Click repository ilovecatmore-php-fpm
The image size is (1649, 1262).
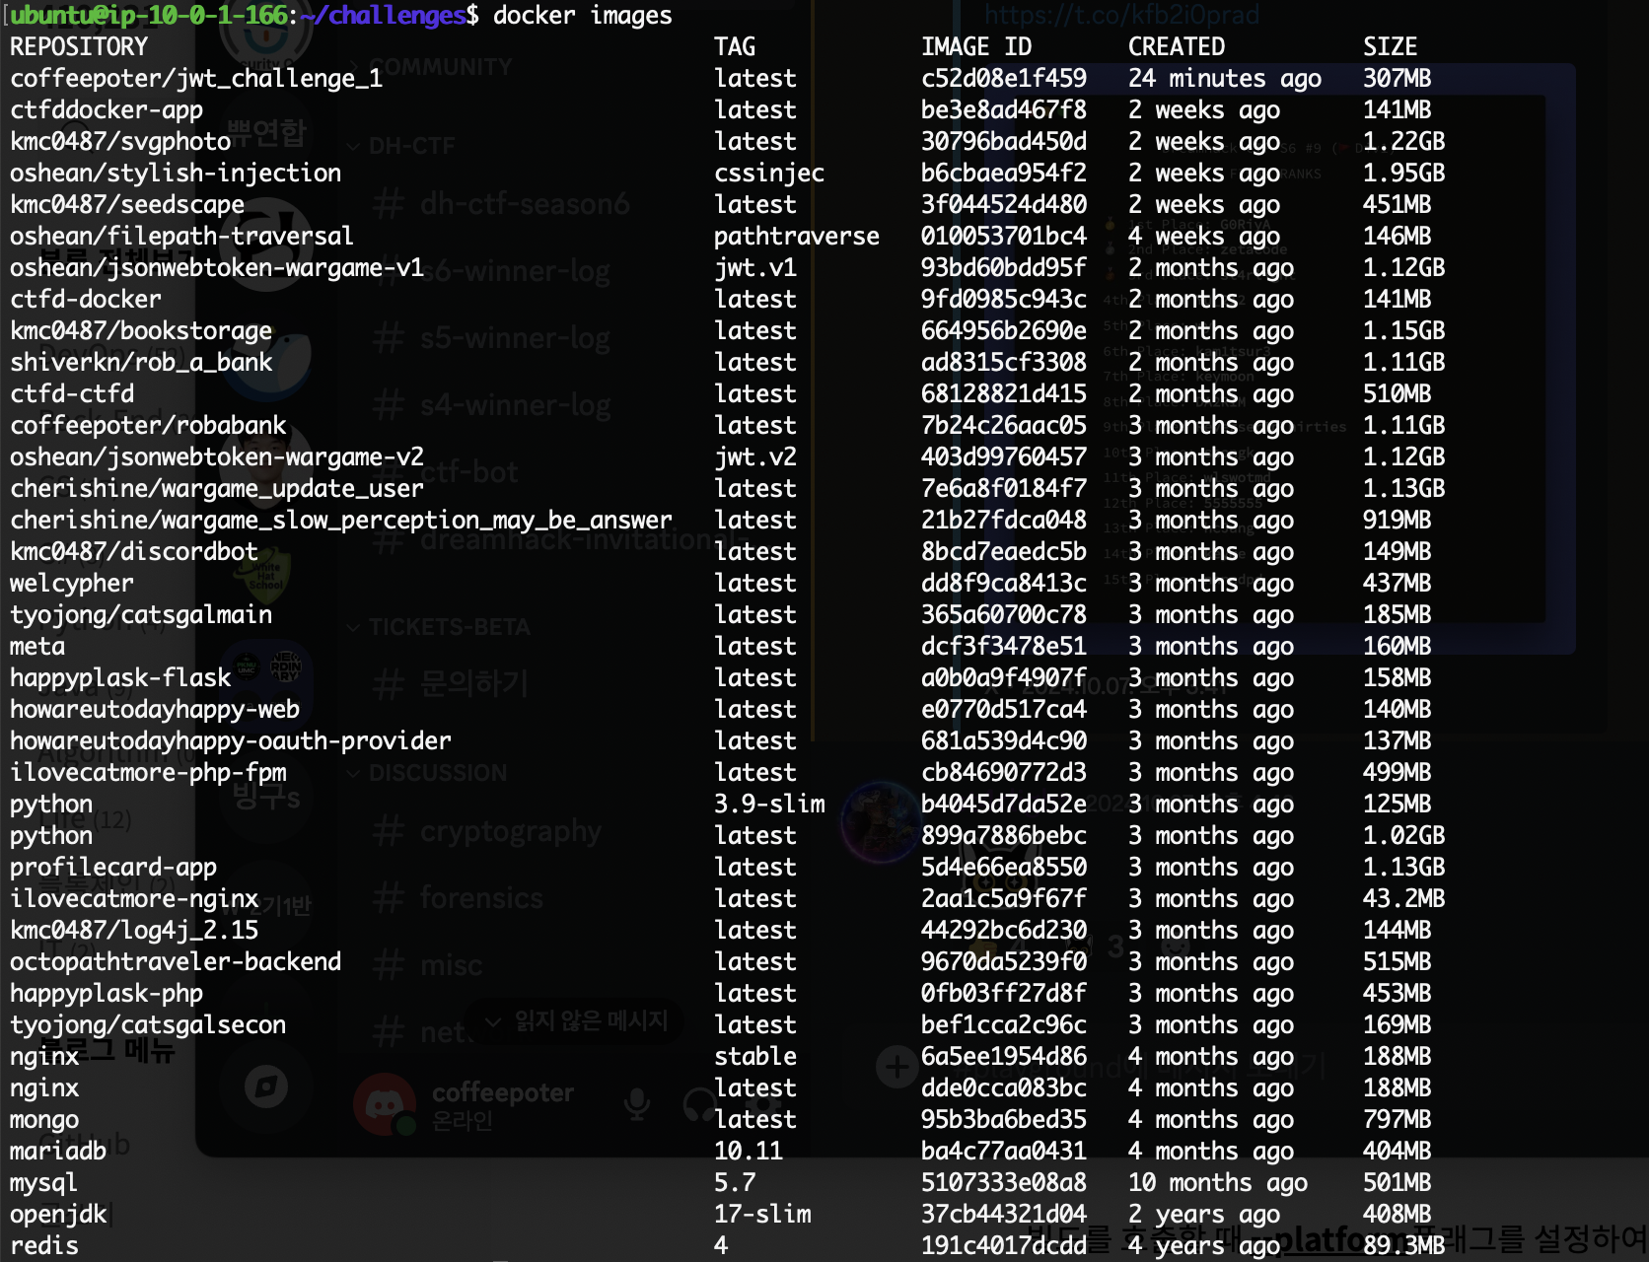(148, 773)
